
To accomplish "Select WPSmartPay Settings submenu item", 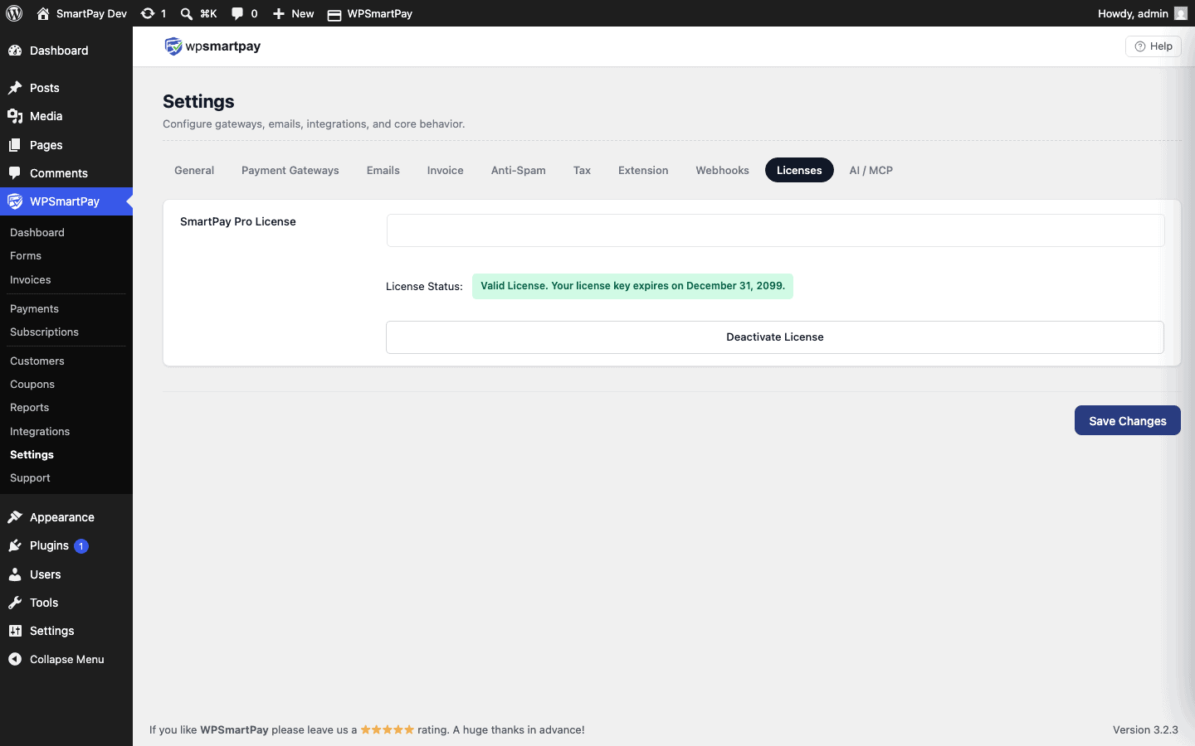I will point(32,455).
